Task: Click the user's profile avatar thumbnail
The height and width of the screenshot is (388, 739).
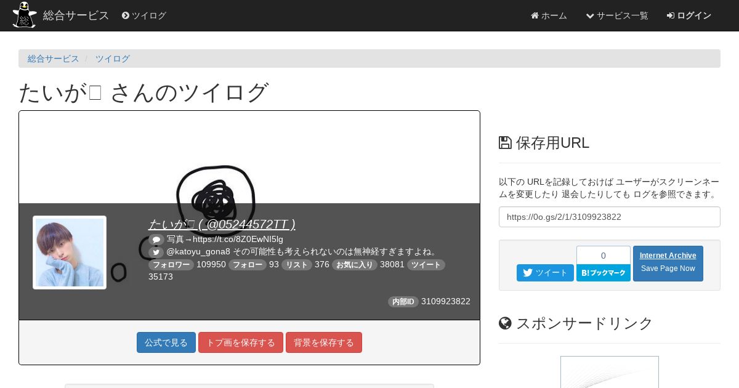Action: pos(70,253)
